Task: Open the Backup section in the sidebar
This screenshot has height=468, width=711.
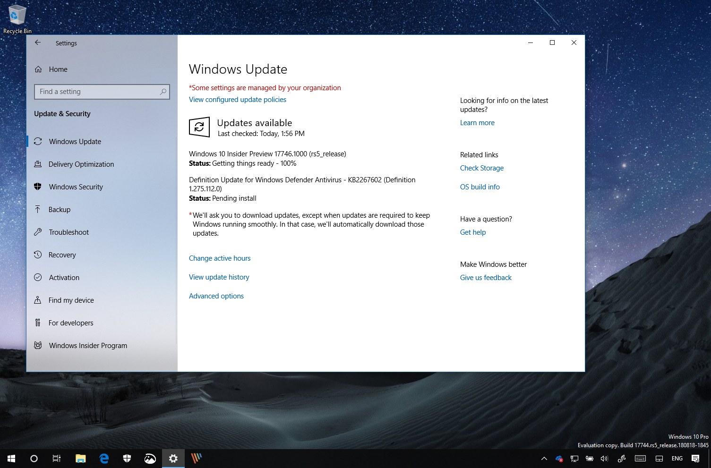Action: point(60,209)
